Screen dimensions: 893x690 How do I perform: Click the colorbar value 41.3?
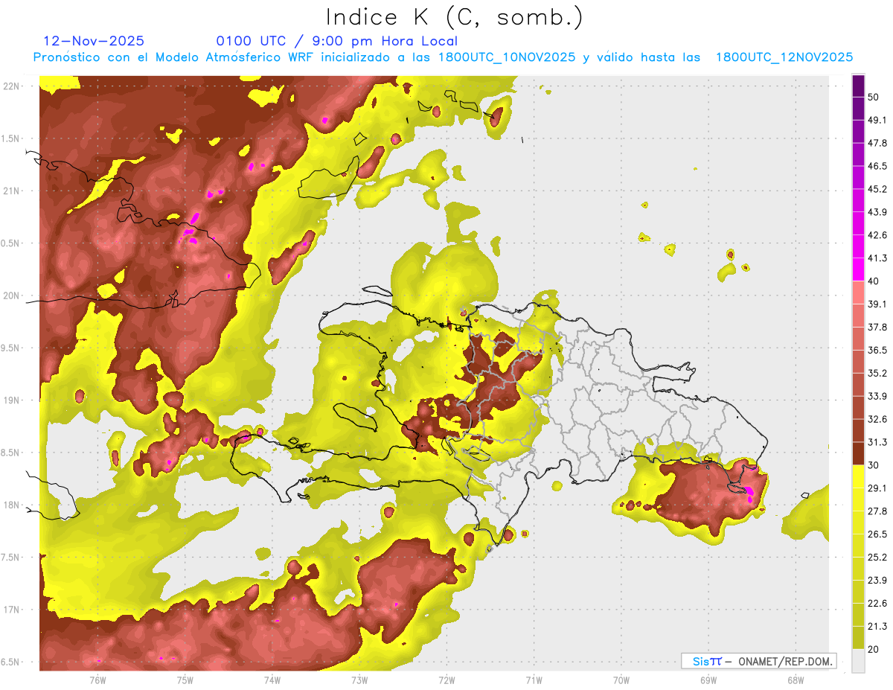point(877,258)
